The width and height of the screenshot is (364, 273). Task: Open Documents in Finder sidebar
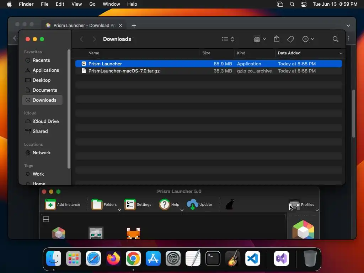[43, 90]
